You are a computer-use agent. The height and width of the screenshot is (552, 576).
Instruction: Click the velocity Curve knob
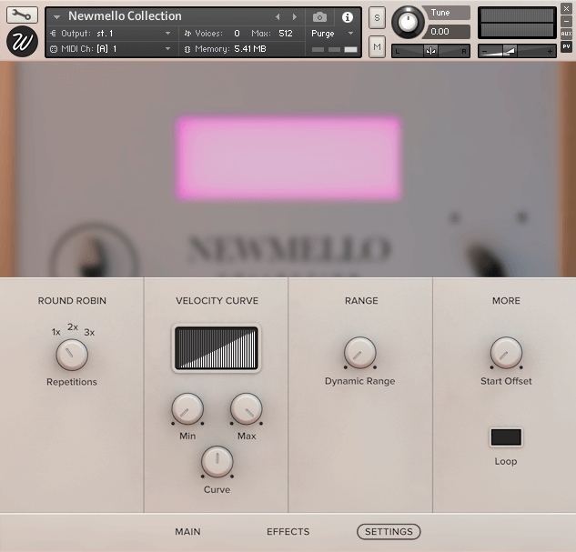point(217,462)
